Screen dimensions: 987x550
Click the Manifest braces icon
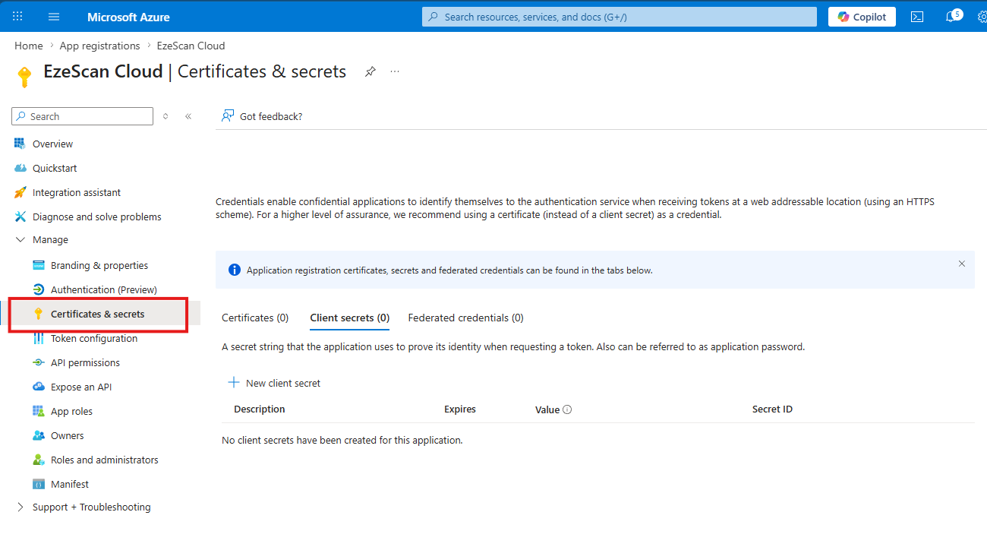pyautogui.click(x=38, y=484)
